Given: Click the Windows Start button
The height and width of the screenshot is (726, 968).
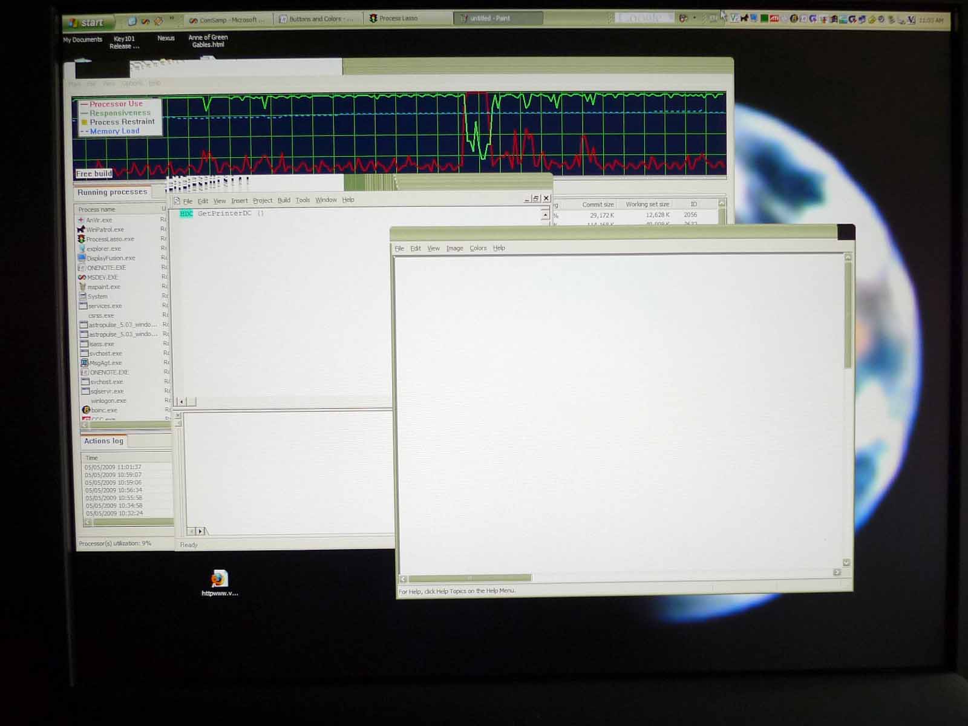Looking at the screenshot, I should 87,22.
